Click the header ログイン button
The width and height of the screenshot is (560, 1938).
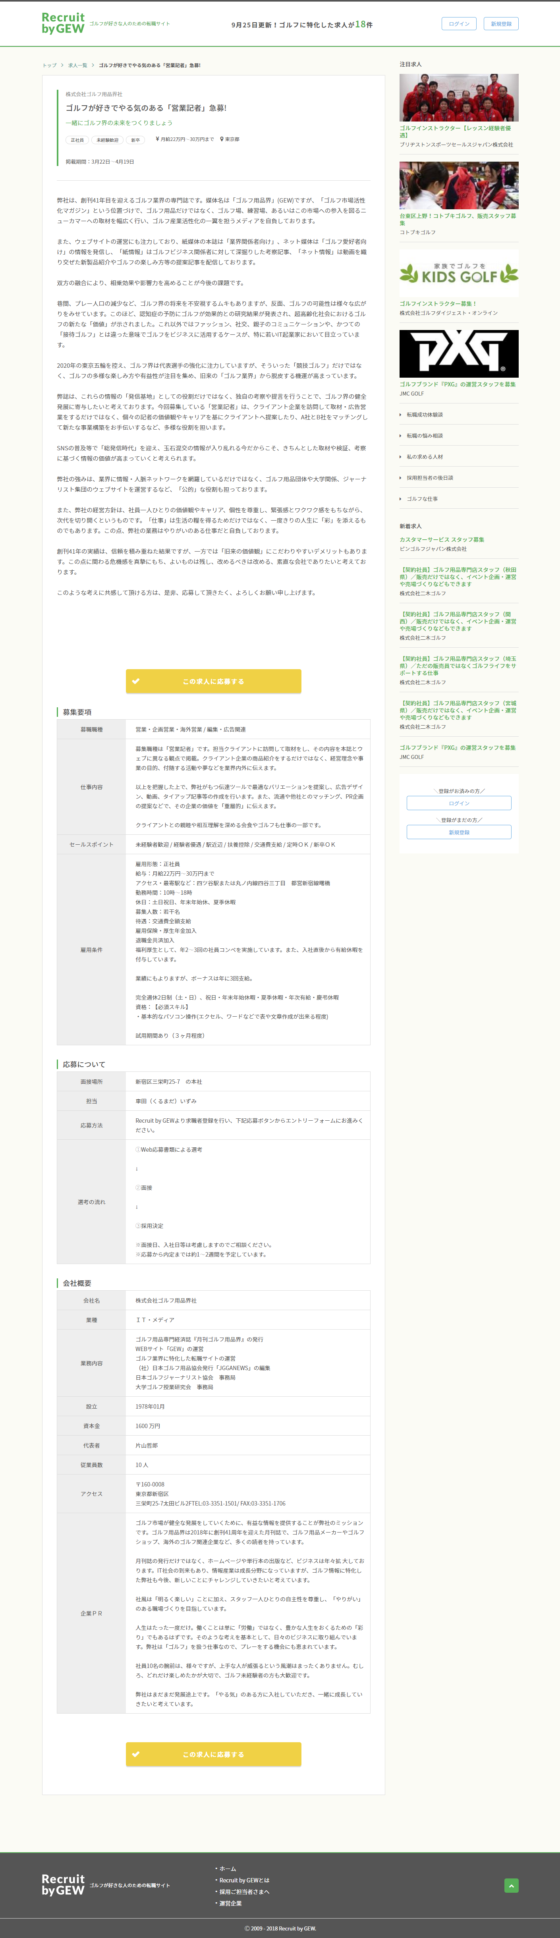458,24
